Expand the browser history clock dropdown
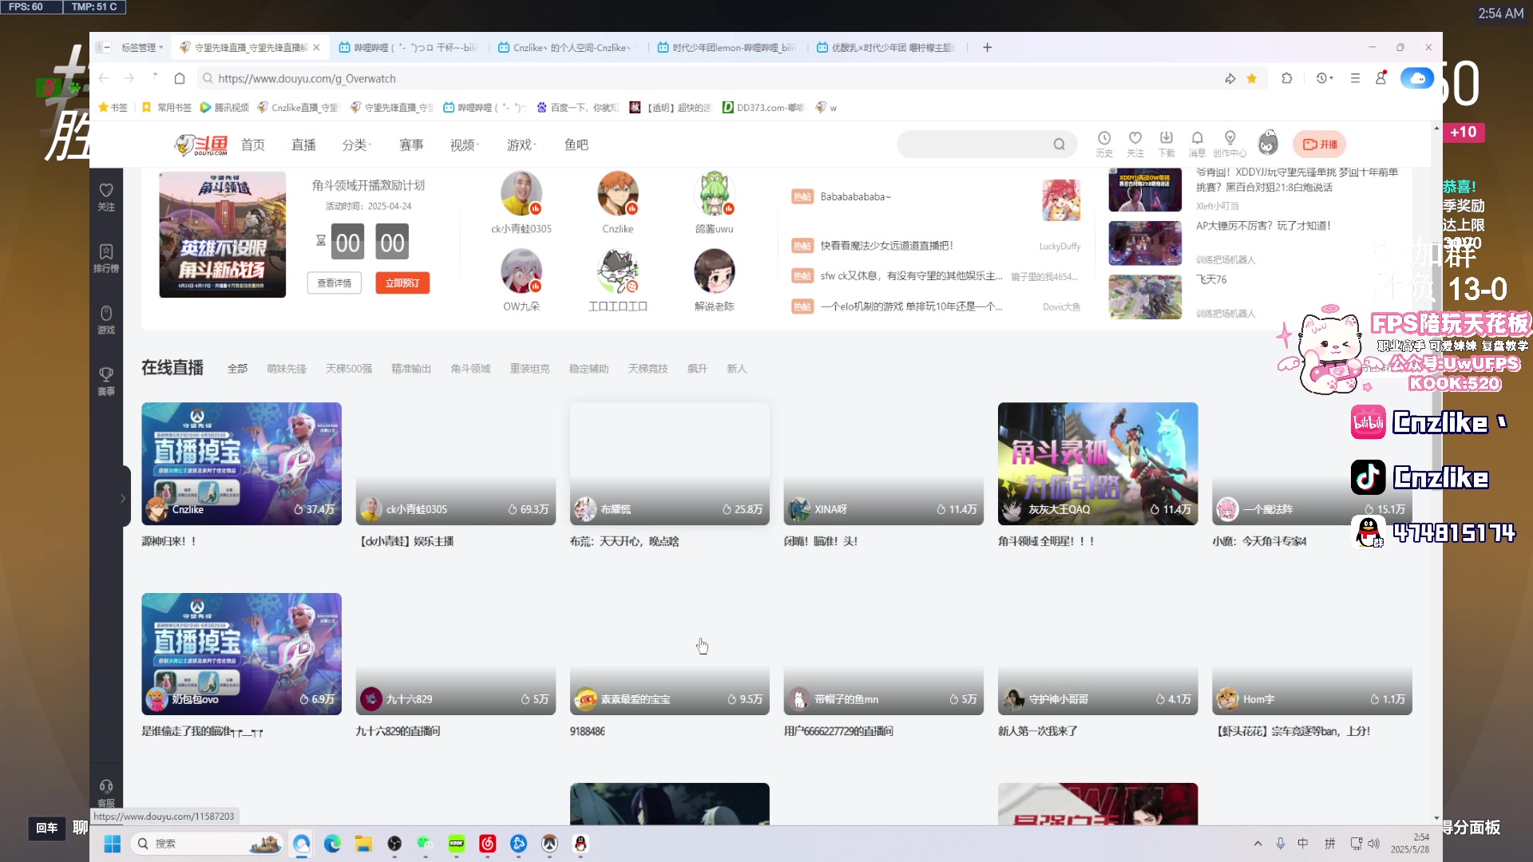 pos(1325,78)
